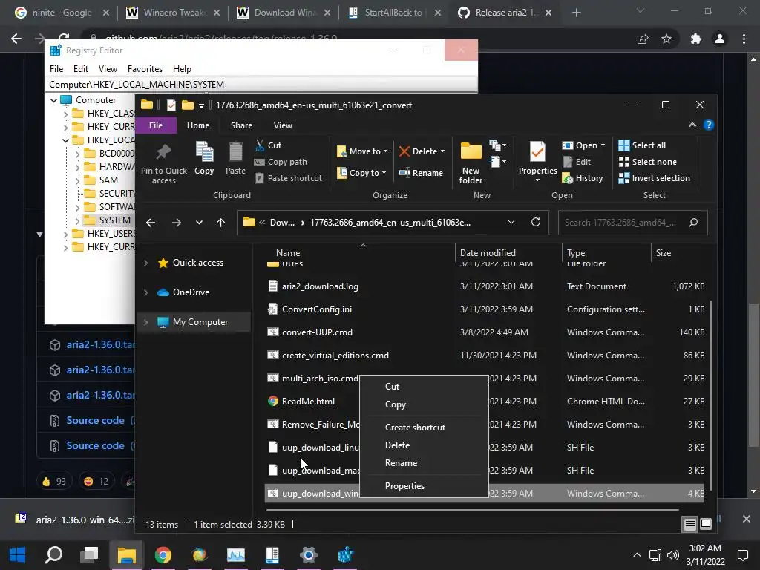Open new Chrome tab
Image resolution: width=760 pixels, height=570 pixels.
click(576, 13)
